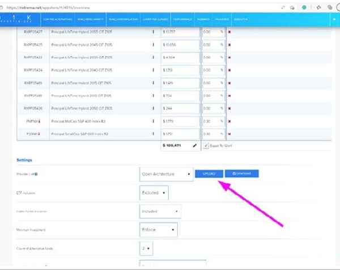Expand the ETF Inclusion dropdown

click(x=154, y=192)
